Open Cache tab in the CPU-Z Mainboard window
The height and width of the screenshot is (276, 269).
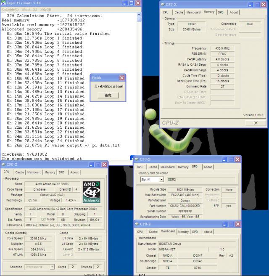[153, 232]
